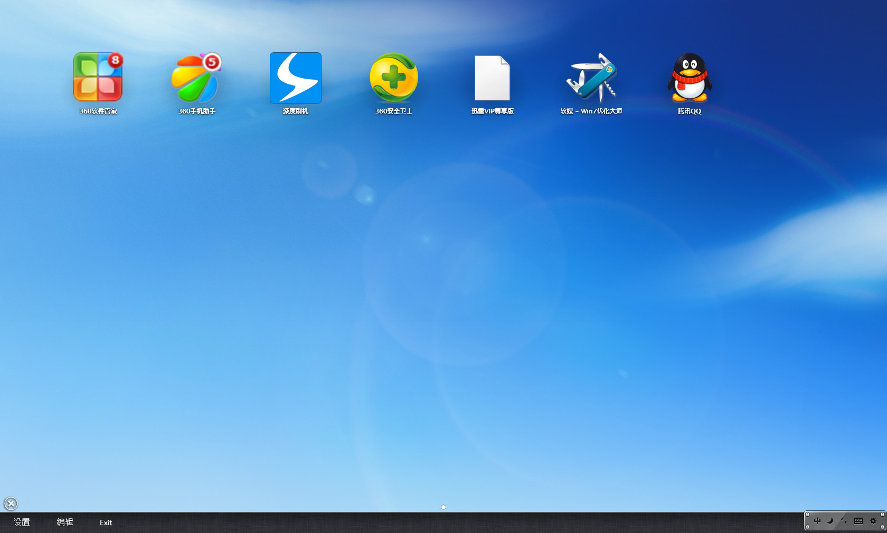Open the input method gear settings
887x533 pixels.
[x=873, y=521]
